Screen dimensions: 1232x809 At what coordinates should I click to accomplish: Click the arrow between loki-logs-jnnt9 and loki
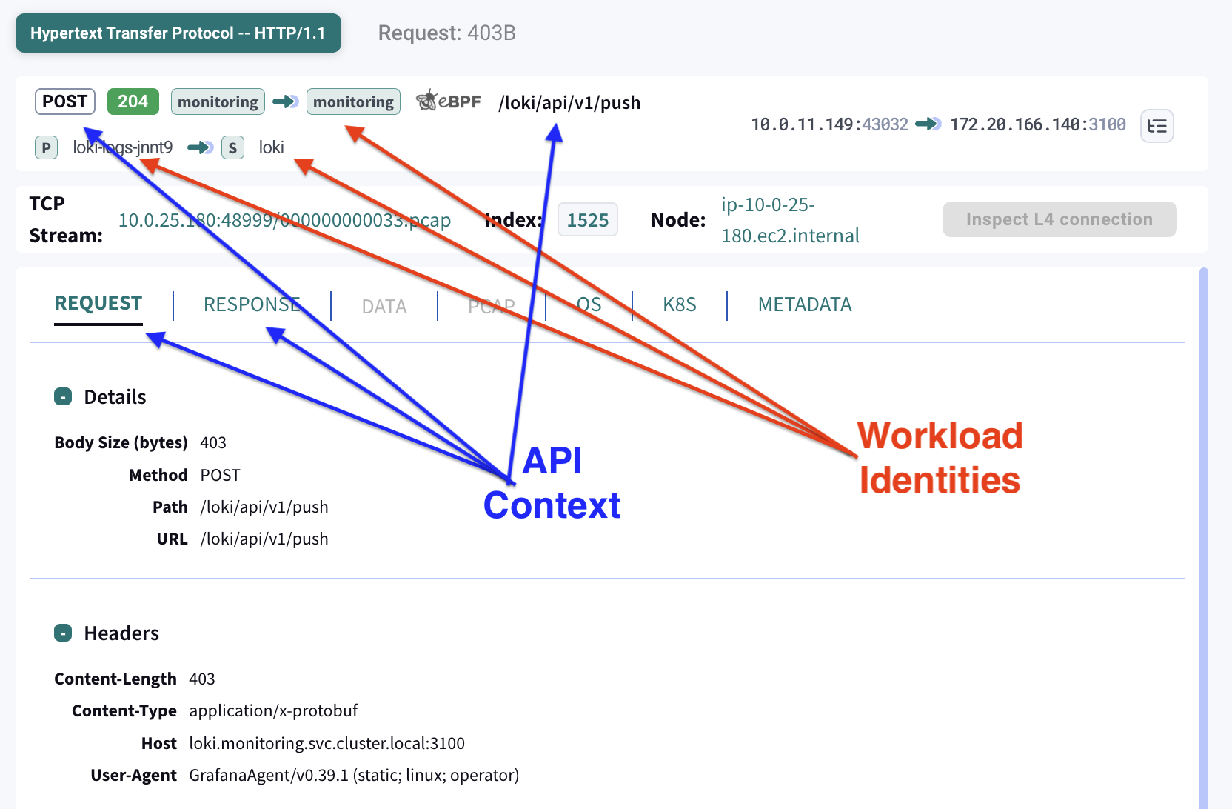tap(200, 147)
